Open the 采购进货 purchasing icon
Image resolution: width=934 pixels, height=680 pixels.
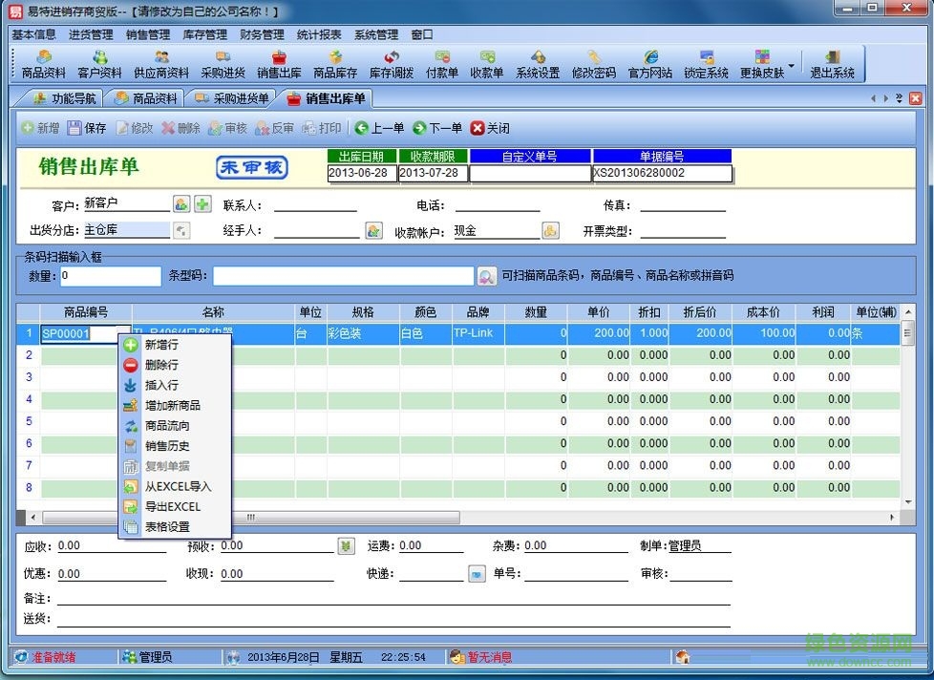click(223, 64)
